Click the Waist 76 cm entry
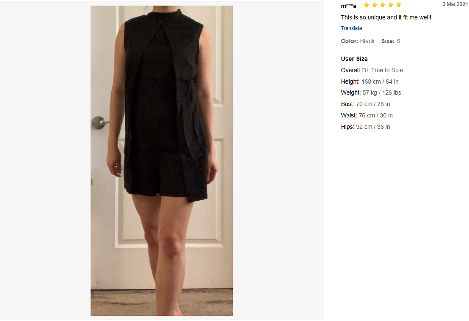Viewport: 469px width, 321px height. [x=367, y=115]
